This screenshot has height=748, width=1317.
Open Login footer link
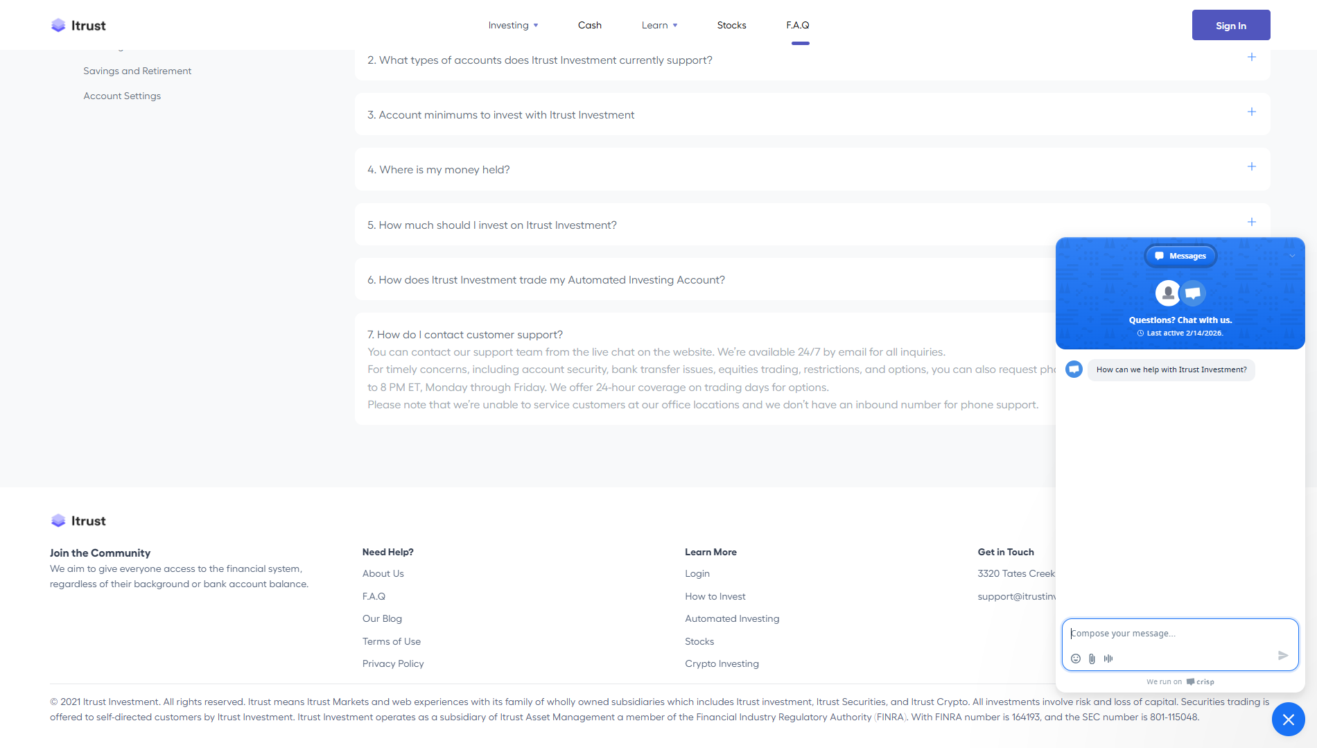[697, 573]
